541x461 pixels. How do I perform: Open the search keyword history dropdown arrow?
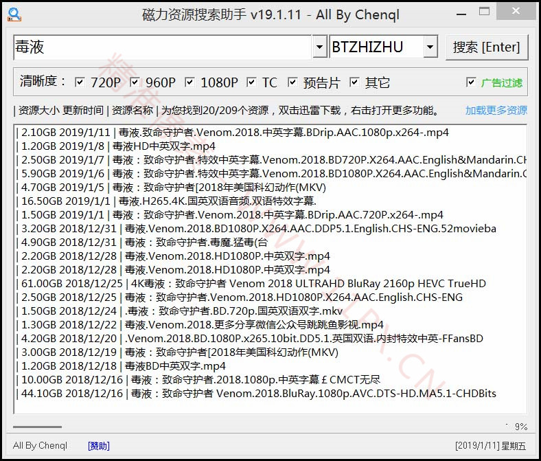[320, 47]
